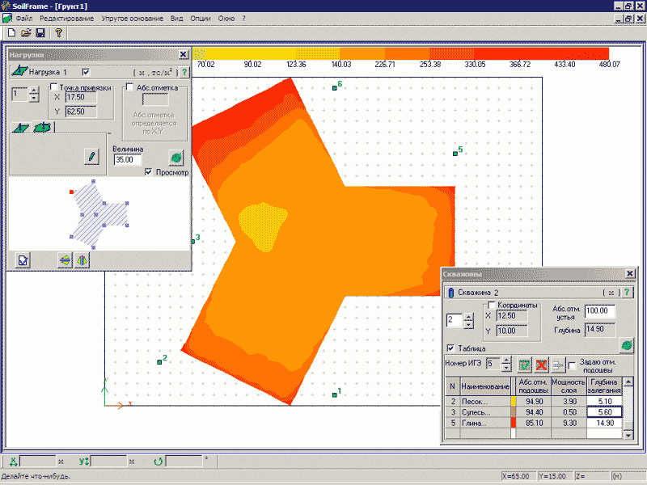Image resolution: width=647 pixels, height=485 pixels.
Task: Increase the Номер ИГЭ spinner value
Action: tap(506, 361)
